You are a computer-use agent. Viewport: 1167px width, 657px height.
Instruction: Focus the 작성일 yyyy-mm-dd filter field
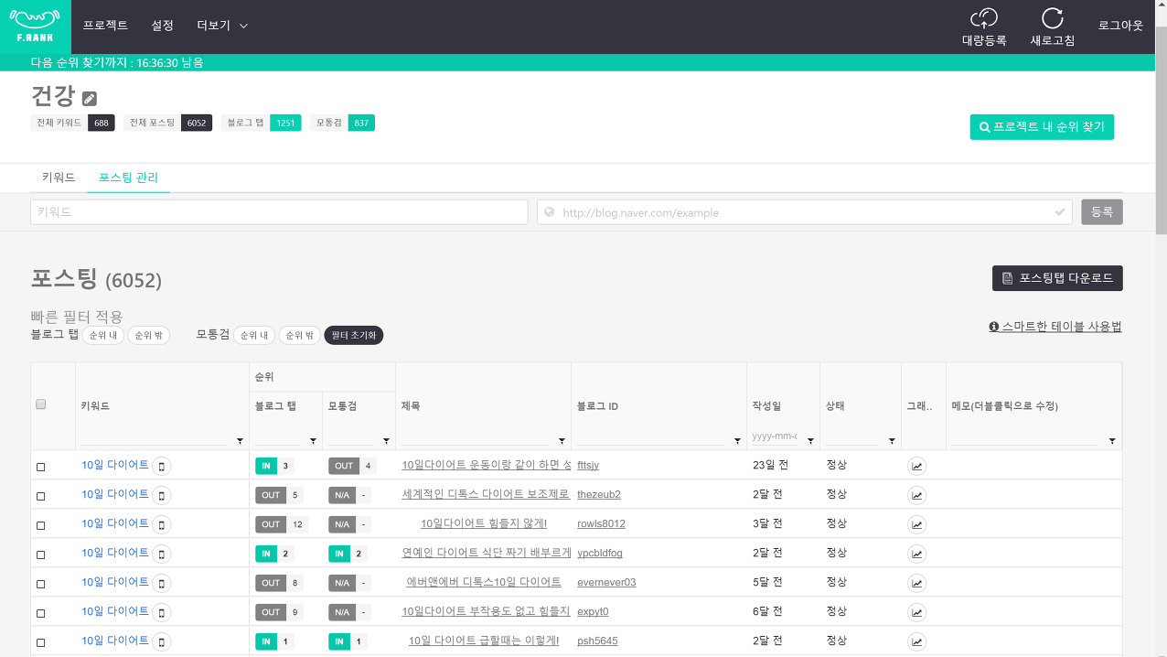(775, 436)
